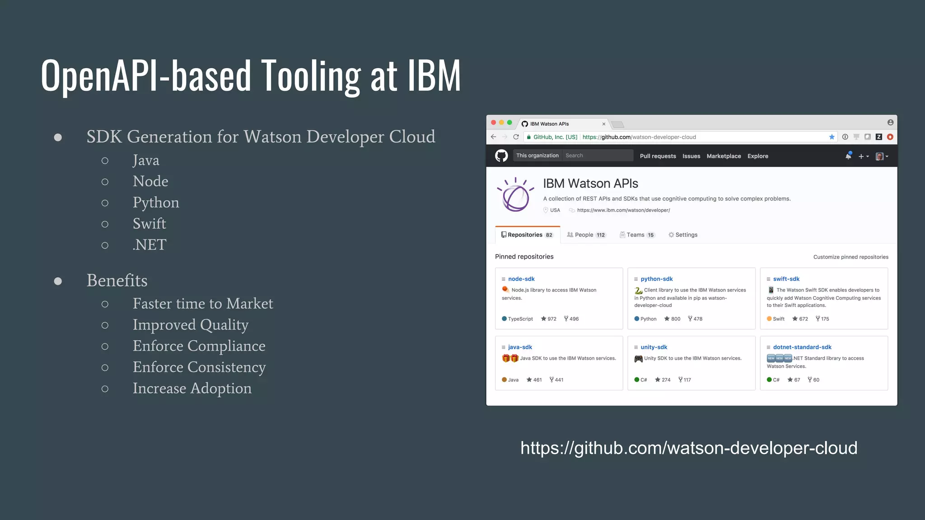Click the forks count 175 on swift-sdk
Image resolution: width=925 pixels, height=520 pixels.
(x=822, y=319)
